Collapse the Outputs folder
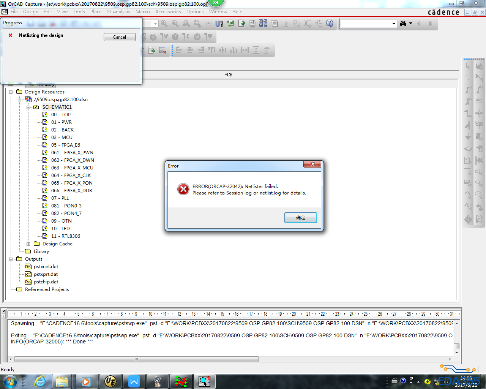486x389 pixels. pyautogui.click(x=11, y=259)
